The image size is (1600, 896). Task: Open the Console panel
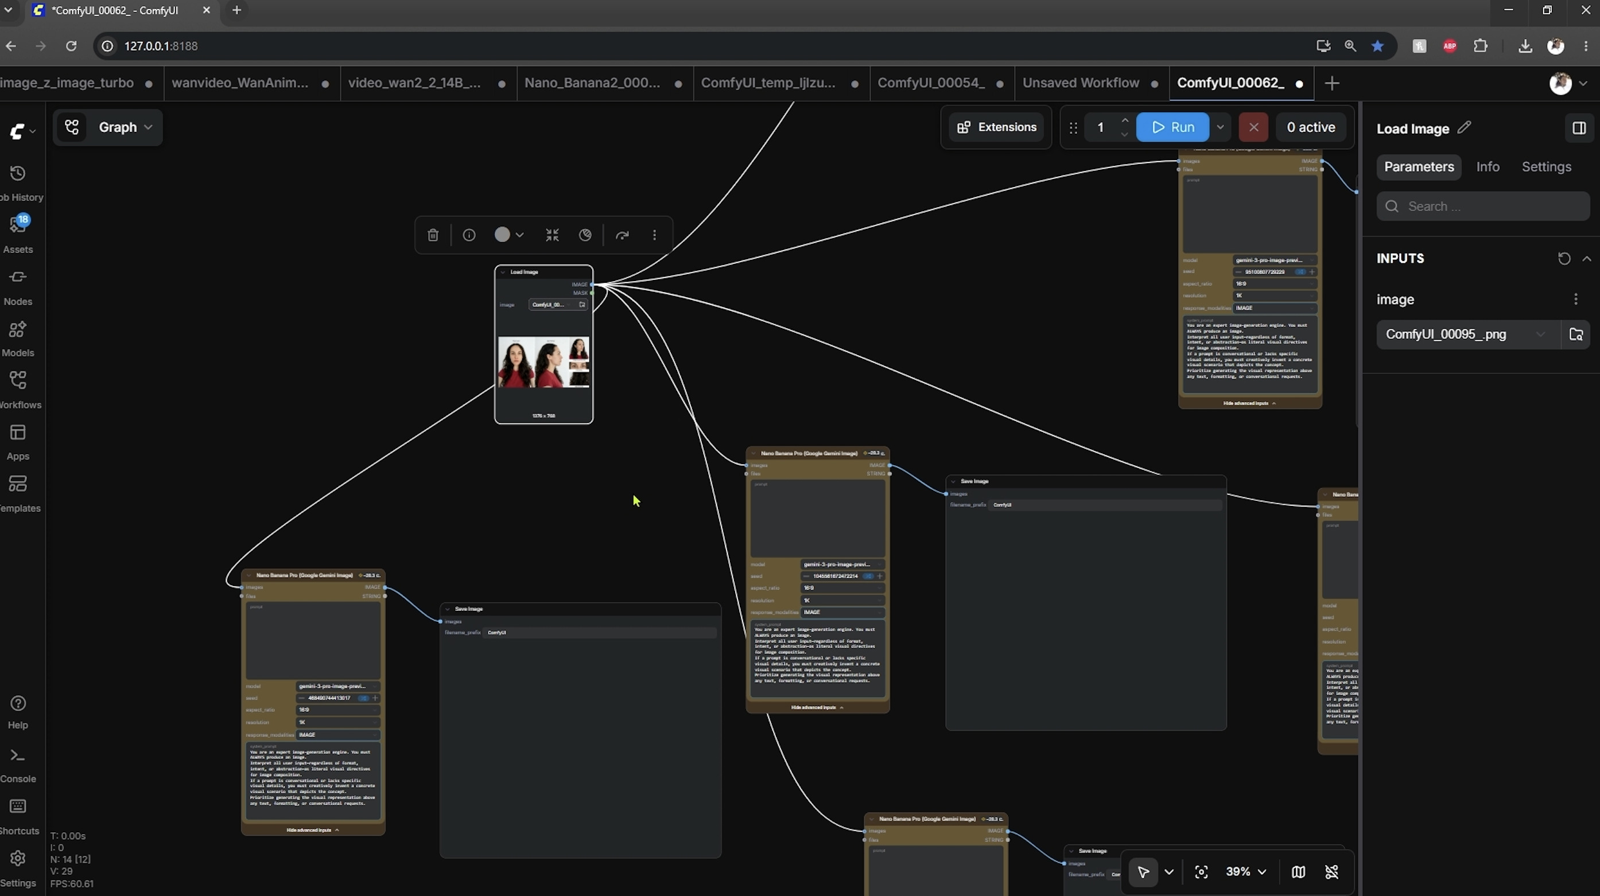[x=18, y=765]
